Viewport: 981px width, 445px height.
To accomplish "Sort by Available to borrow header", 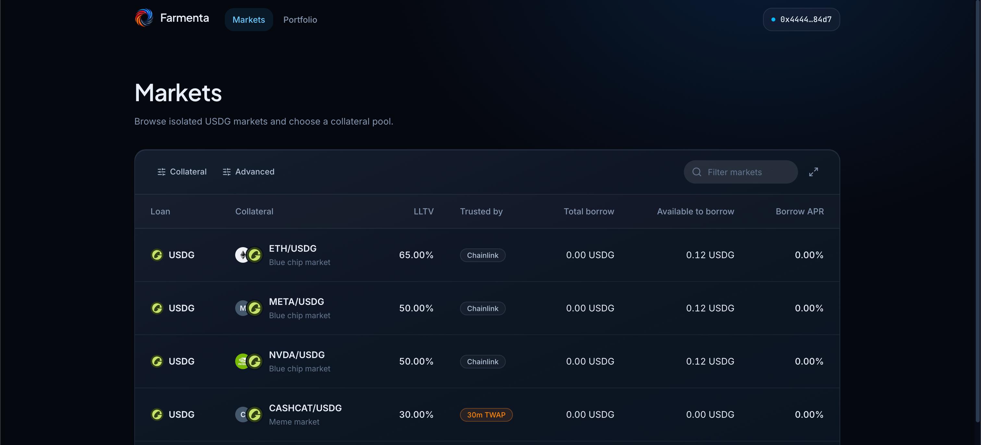I will click(x=696, y=211).
